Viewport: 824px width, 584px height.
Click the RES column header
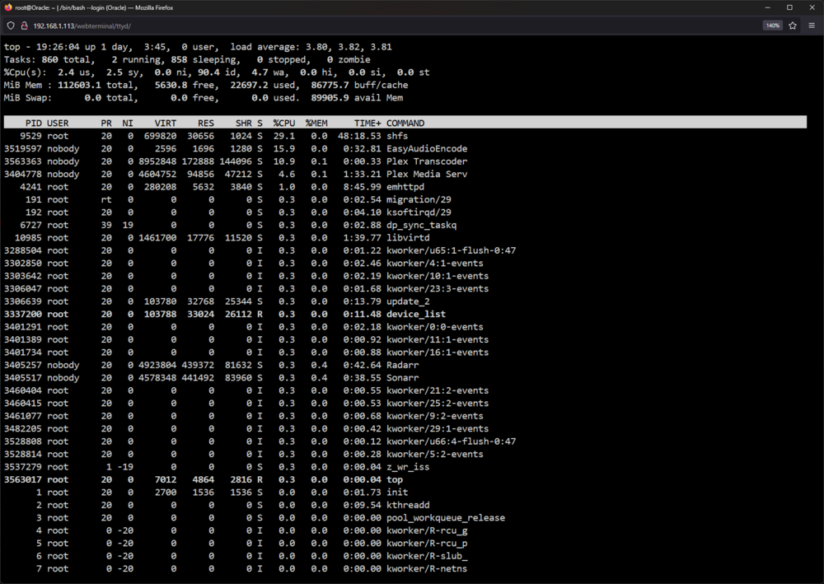(x=206, y=124)
